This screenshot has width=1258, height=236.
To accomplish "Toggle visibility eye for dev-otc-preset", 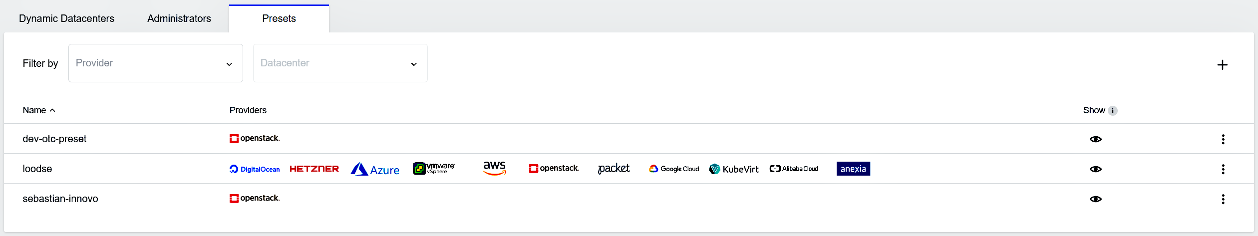I will tap(1095, 139).
